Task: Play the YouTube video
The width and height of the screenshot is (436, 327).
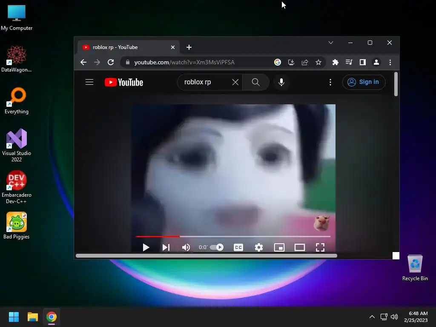Action: pos(146,247)
